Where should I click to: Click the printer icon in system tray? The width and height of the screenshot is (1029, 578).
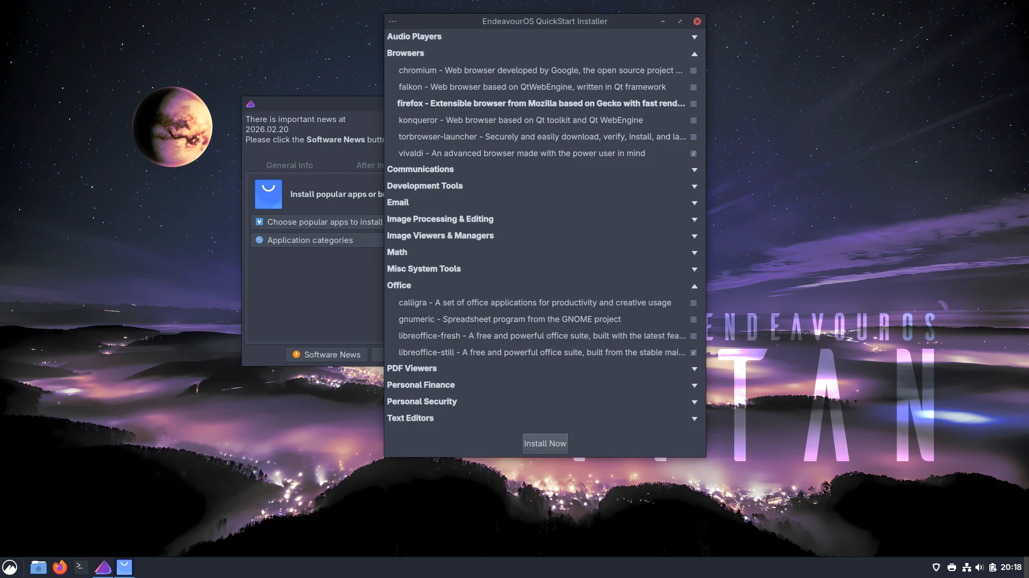click(952, 567)
